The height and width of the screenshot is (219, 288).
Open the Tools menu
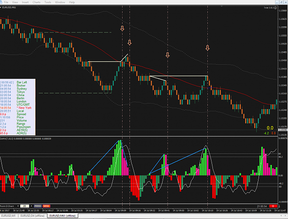point(48,2)
